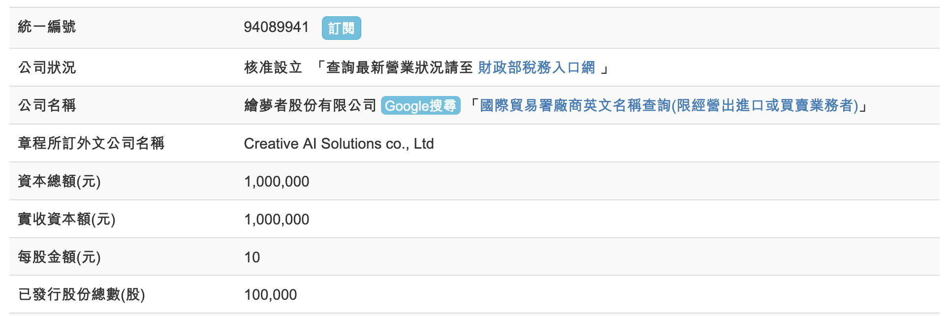Open the 財政部稅務入口網 link
Image resolution: width=950 pixels, height=316 pixels.
click(536, 67)
